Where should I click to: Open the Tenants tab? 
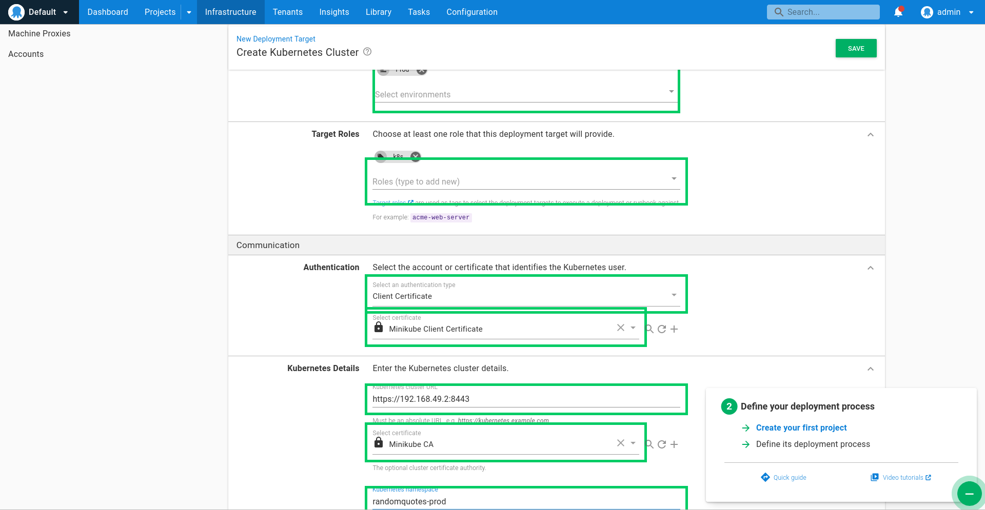point(288,12)
